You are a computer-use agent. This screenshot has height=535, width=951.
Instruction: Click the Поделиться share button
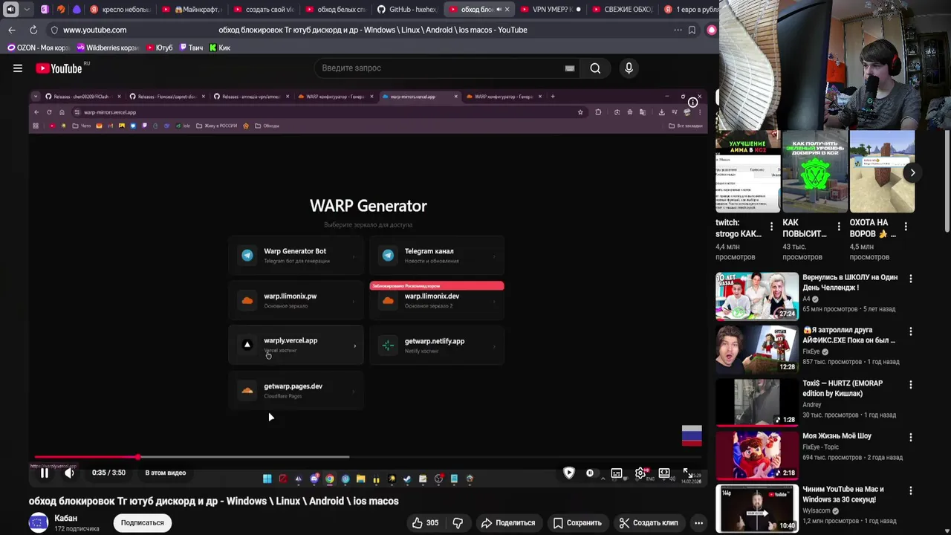click(508, 523)
